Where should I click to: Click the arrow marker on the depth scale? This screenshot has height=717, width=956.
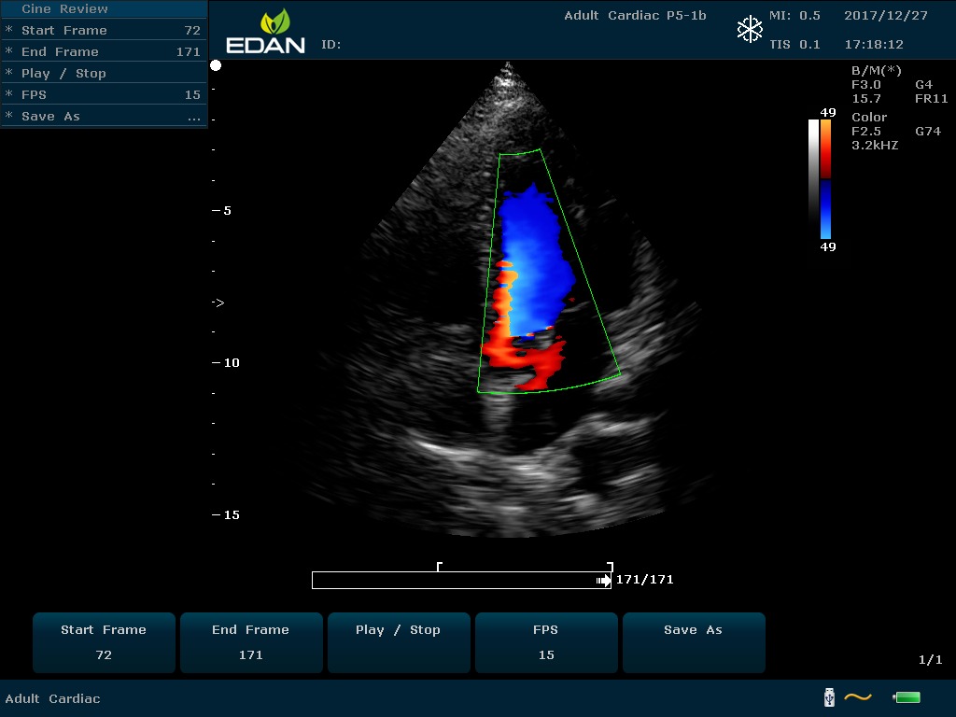(218, 302)
